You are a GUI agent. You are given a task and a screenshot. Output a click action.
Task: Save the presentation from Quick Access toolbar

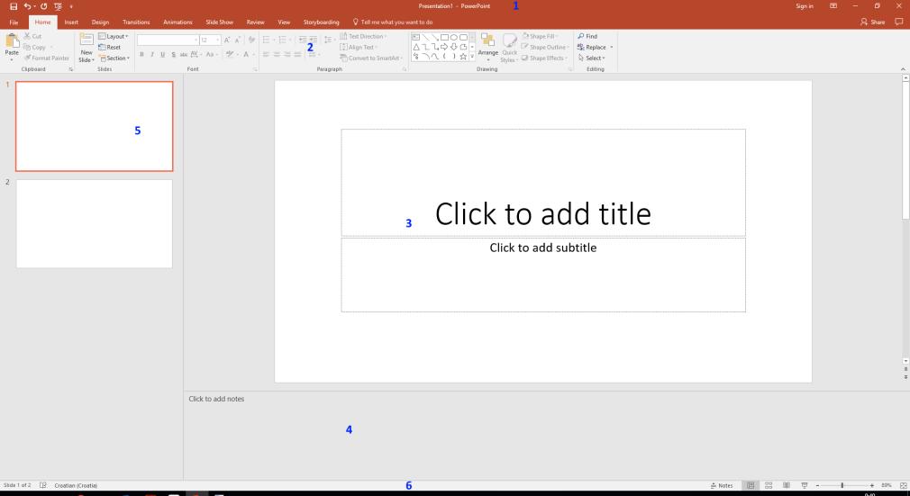click(14, 6)
